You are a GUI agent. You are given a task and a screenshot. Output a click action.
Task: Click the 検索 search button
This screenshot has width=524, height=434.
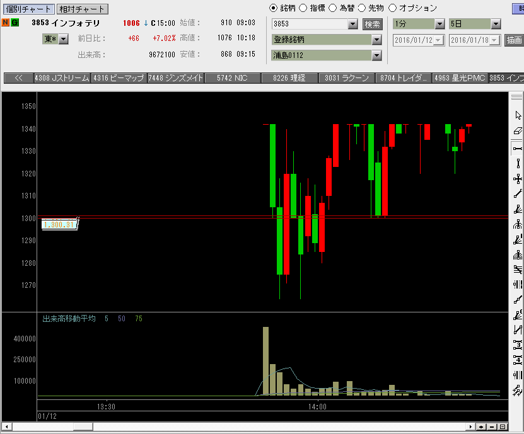[372, 24]
